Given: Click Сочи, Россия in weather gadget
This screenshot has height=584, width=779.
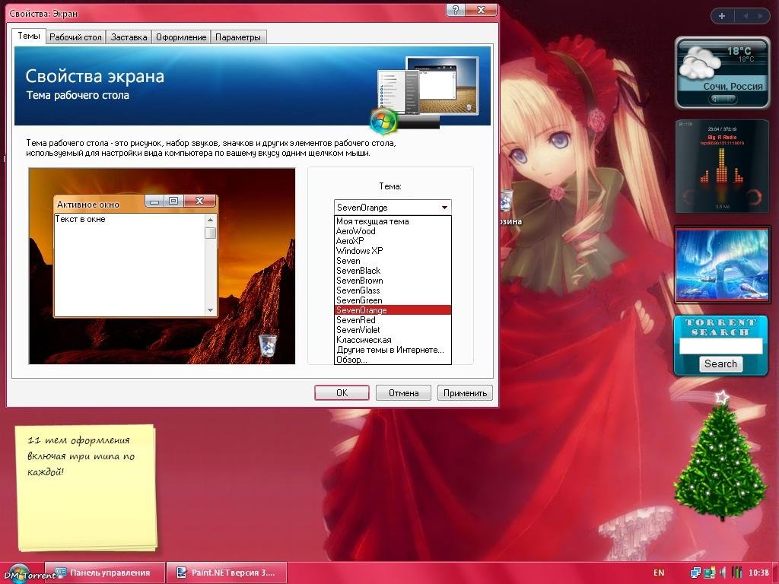Looking at the screenshot, I should pos(733,87).
